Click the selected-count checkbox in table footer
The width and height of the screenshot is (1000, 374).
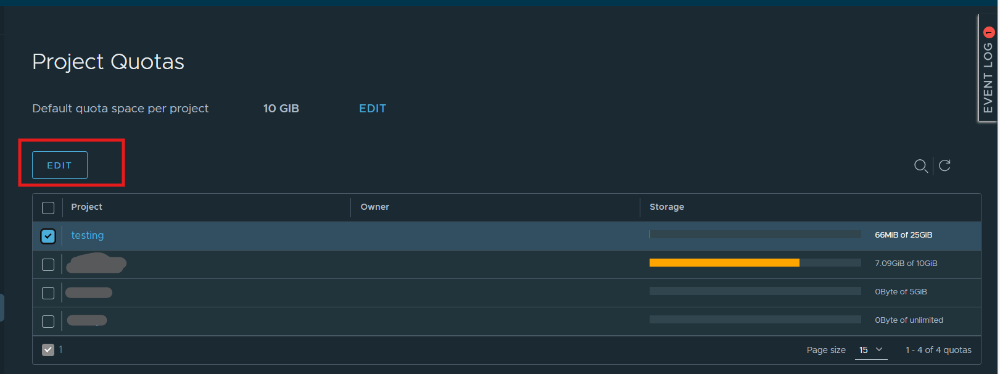coord(48,350)
